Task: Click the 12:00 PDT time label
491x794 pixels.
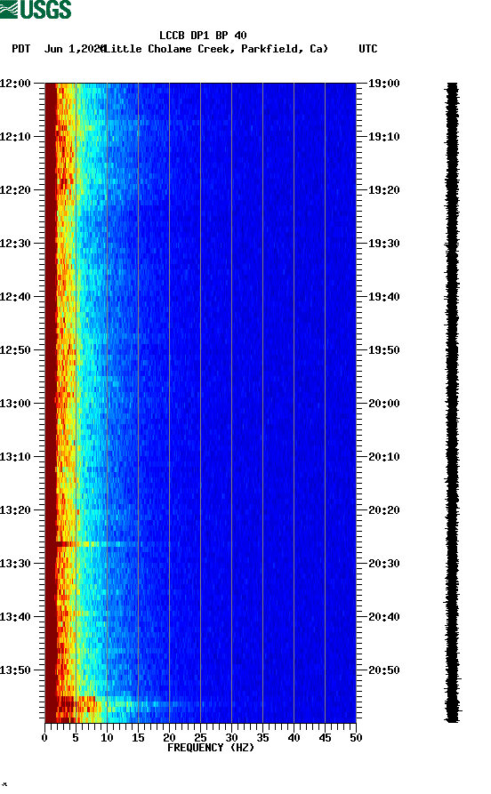Action: pyautogui.click(x=15, y=83)
